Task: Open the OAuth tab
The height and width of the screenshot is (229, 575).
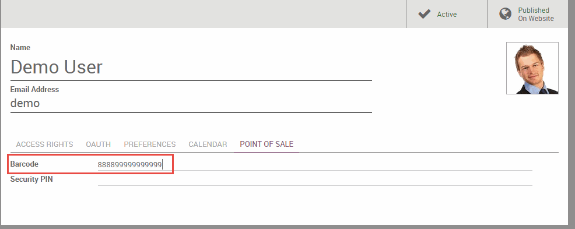Action: pyautogui.click(x=99, y=145)
